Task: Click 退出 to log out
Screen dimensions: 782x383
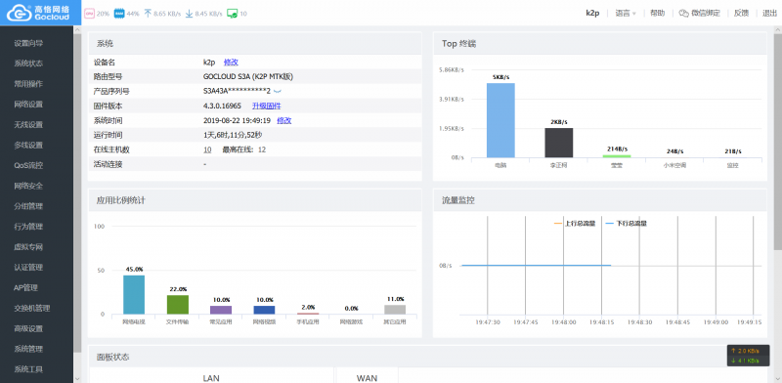Action: (x=769, y=14)
